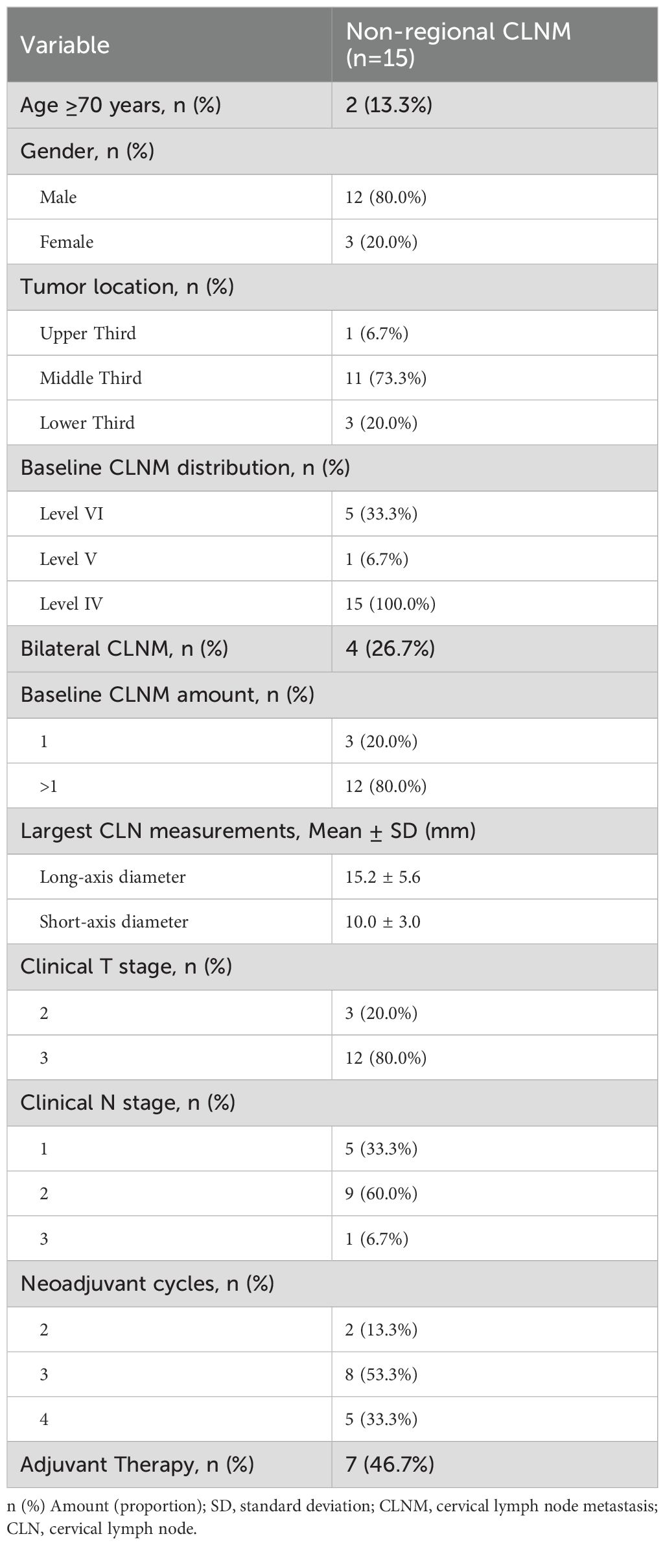665x1545 pixels.
Task: Click the "Variable" column header
Action: (x=65, y=45)
